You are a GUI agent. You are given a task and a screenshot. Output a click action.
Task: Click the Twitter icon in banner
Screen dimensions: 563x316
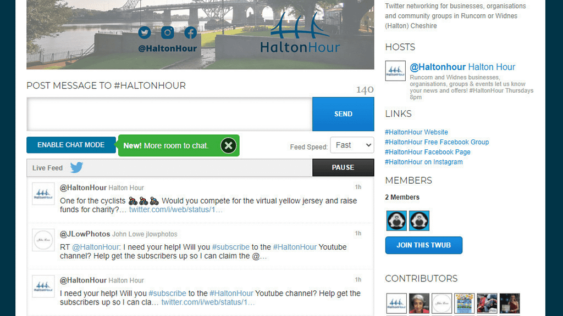click(145, 32)
